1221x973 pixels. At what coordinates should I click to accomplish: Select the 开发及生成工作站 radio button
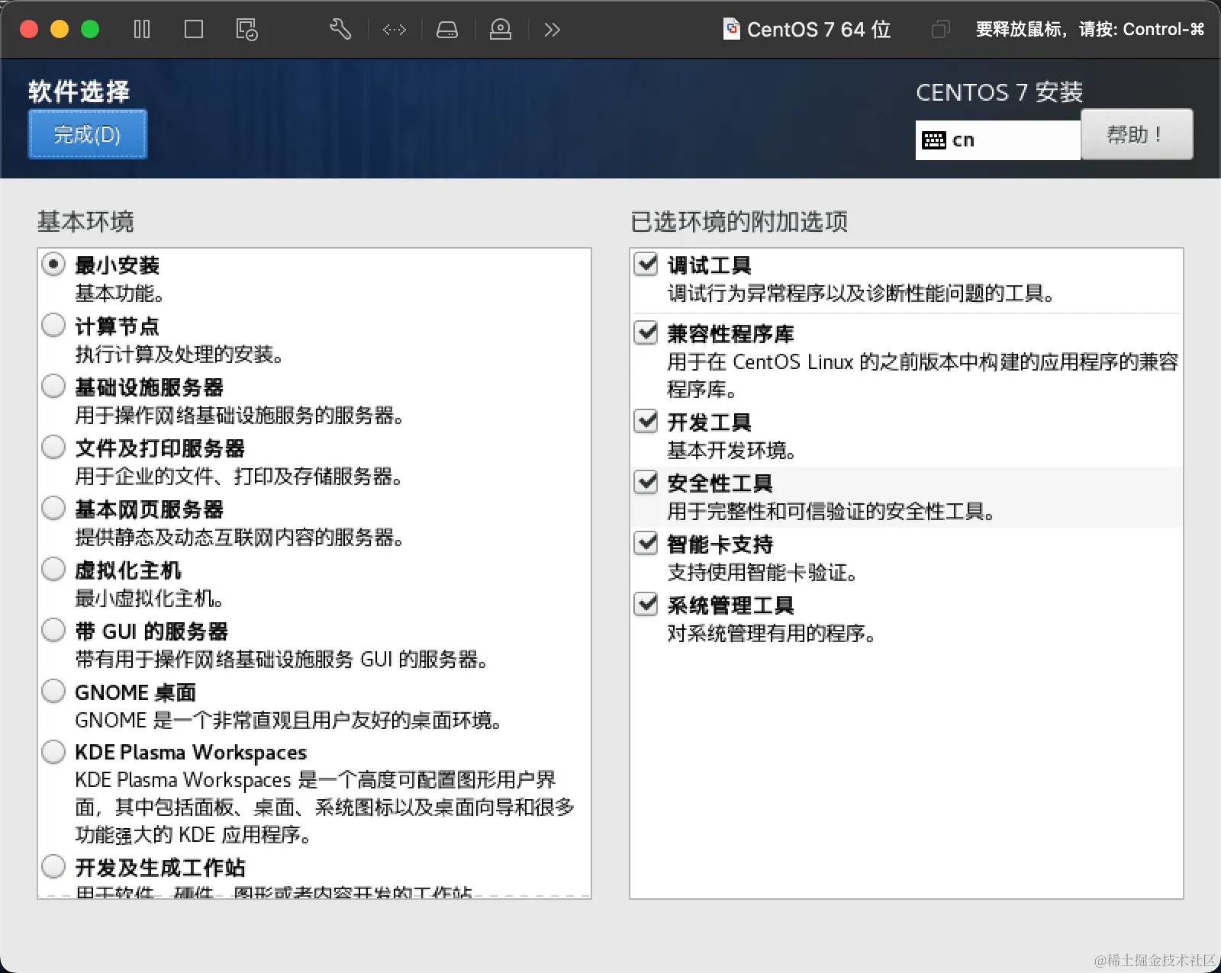[x=53, y=867]
